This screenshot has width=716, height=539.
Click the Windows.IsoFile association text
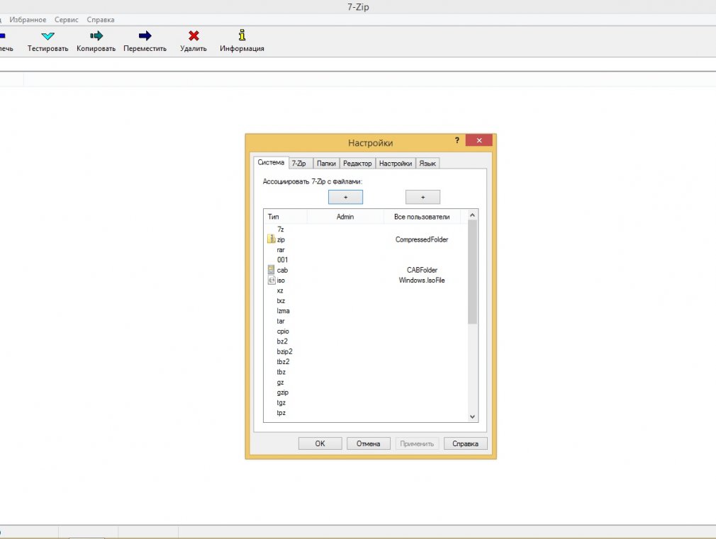click(422, 280)
